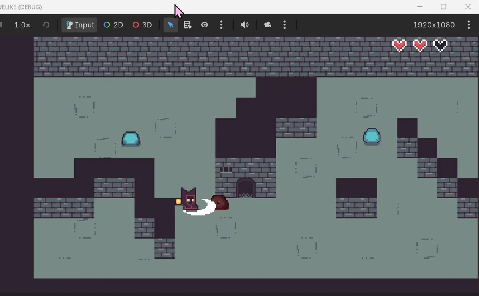Click the first red heart
The image size is (479, 296).
[399, 46]
